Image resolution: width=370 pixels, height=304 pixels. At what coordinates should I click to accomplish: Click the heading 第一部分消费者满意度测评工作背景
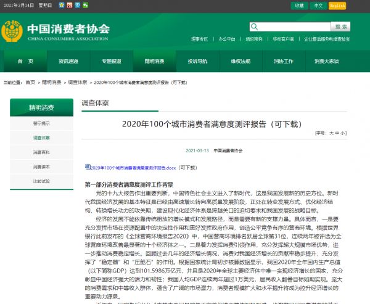point(129,184)
